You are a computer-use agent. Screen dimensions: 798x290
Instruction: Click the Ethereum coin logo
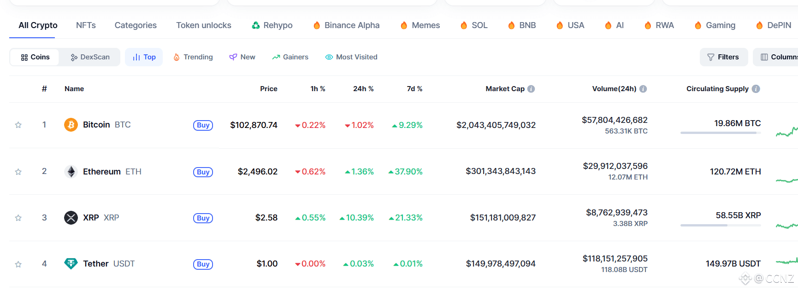click(71, 171)
